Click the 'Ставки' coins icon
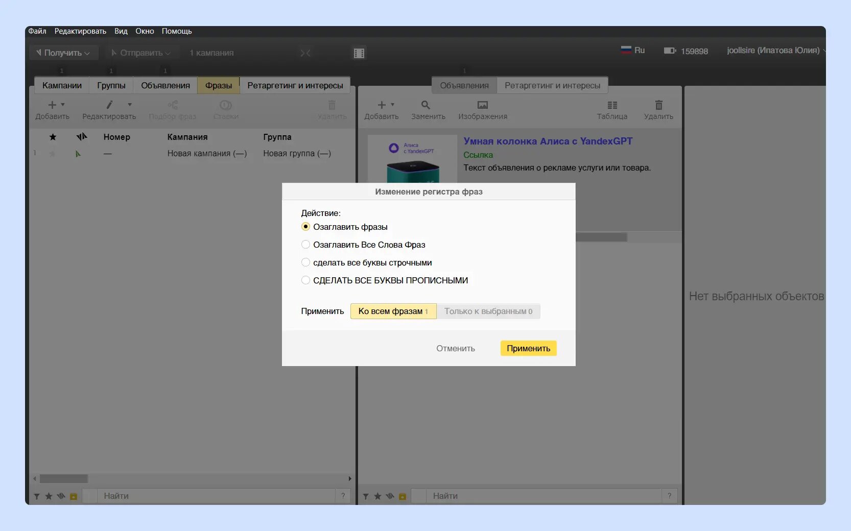The width and height of the screenshot is (851, 531). point(226,105)
